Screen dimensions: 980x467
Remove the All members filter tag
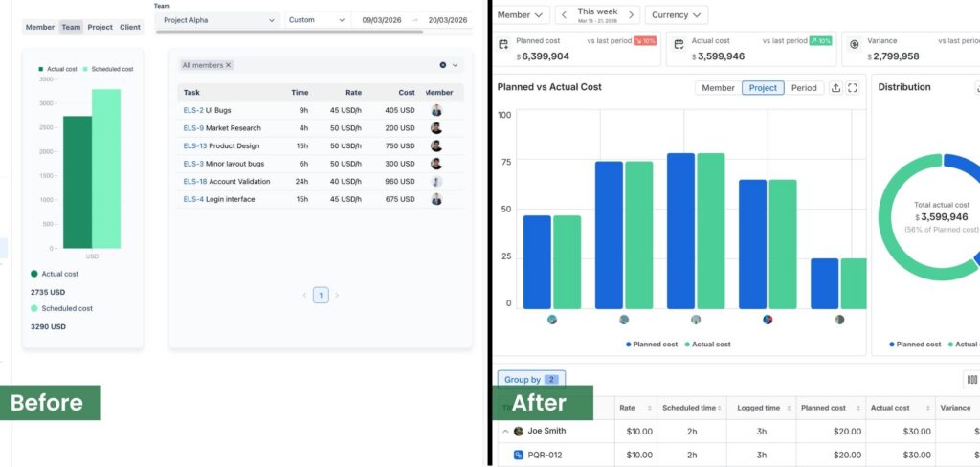228,65
